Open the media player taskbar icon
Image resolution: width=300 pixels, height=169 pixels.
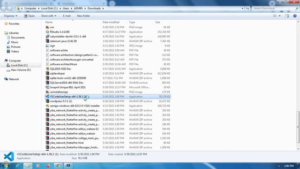(38, 166)
